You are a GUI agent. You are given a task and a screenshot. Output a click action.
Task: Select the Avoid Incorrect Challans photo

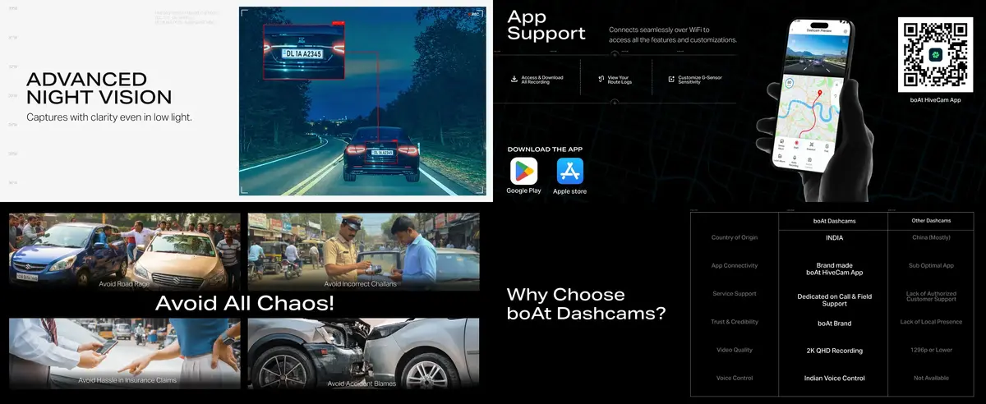363,251
